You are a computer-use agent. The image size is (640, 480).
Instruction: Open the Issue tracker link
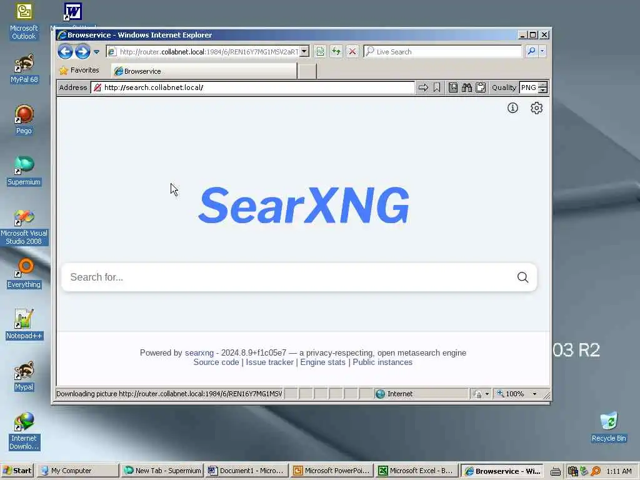click(270, 362)
